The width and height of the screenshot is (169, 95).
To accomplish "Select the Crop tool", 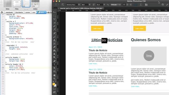I will 54,26.
